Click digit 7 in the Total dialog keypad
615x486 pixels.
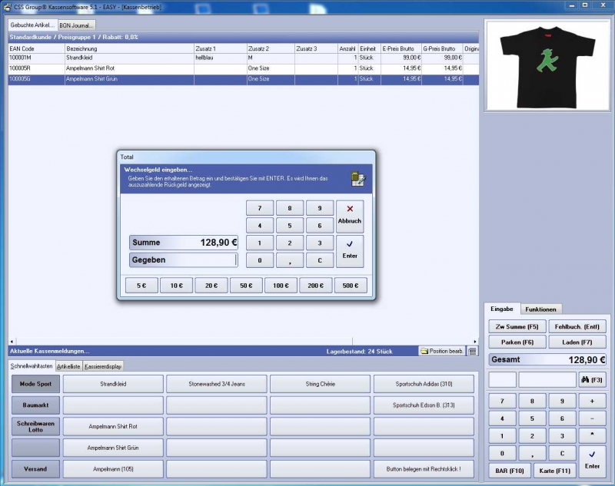click(x=260, y=208)
